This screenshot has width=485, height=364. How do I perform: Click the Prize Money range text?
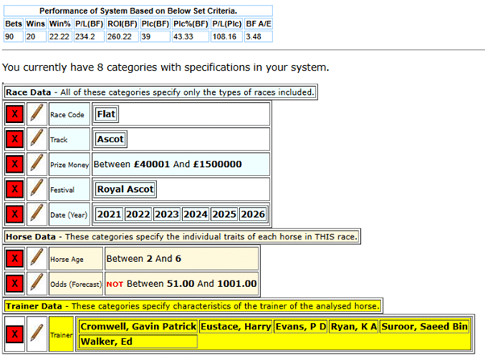pyautogui.click(x=168, y=165)
